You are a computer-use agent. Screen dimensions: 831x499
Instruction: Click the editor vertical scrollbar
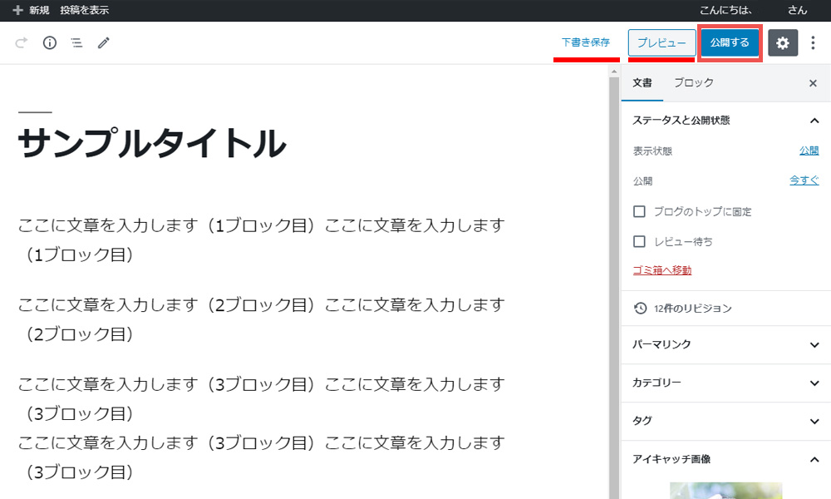[614, 286]
